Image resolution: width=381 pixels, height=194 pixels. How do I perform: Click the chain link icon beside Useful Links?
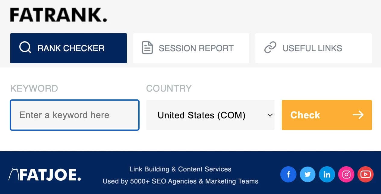pos(270,48)
